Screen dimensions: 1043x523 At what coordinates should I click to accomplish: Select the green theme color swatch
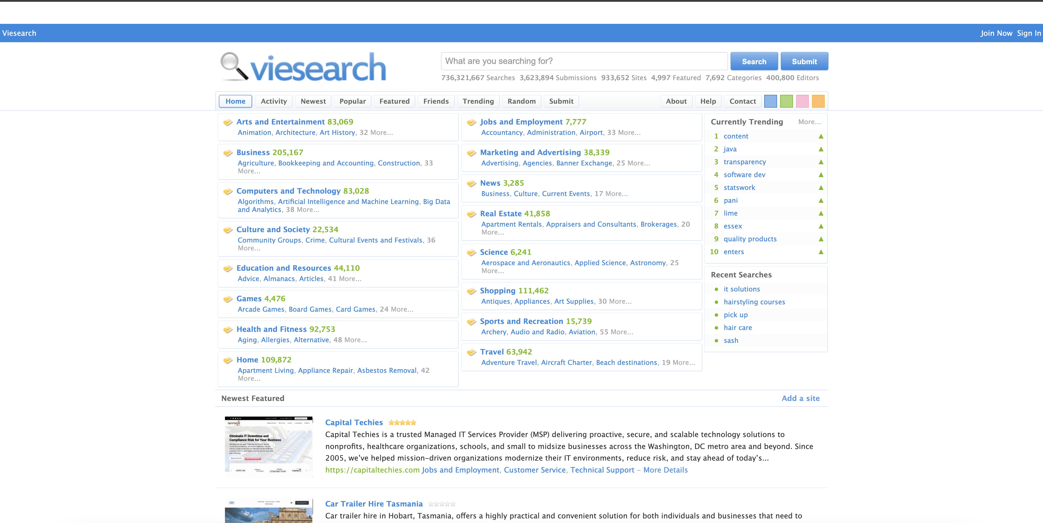point(786,101)
